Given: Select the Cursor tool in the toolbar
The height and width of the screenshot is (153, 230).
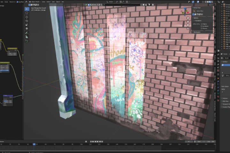Looking at the screenshot, I should tap(27, 13).
